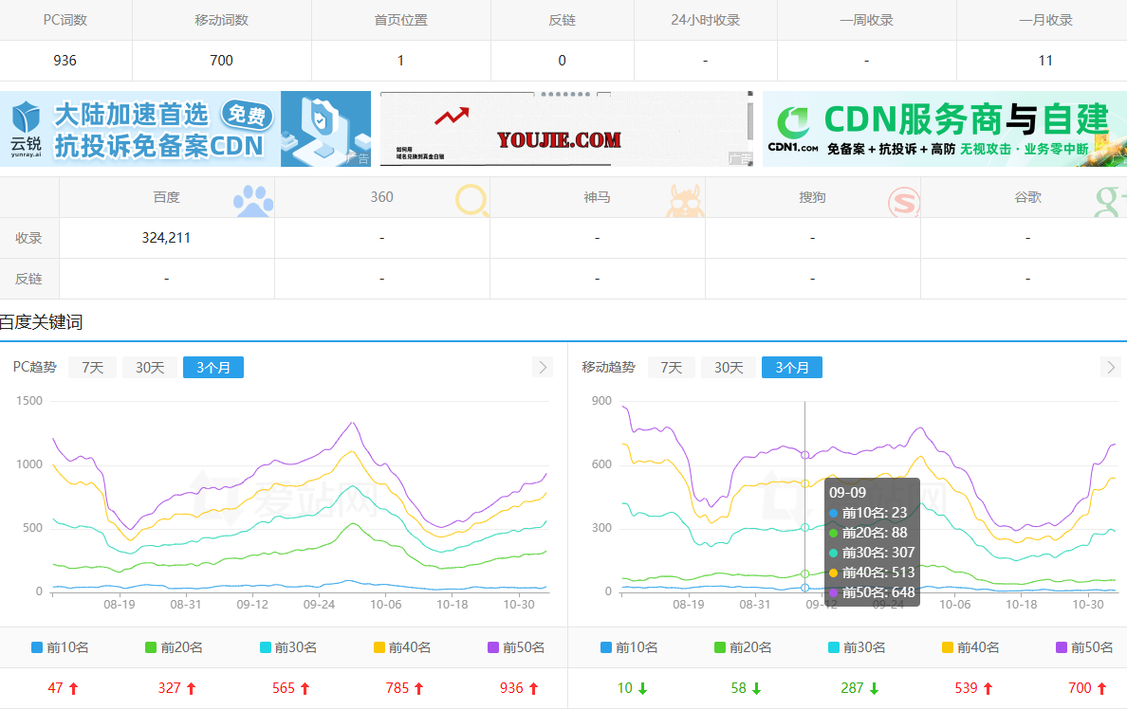1127x709 pixels.
Task: Open the Baidu 收录 count 324,211
Action: point(166,237)
